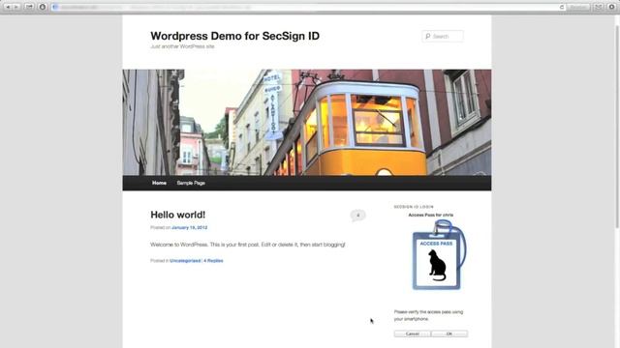Click the 'Just another WordPress site' tagline
Viewport: 620px width, 348px height.
tap(182, 46)
